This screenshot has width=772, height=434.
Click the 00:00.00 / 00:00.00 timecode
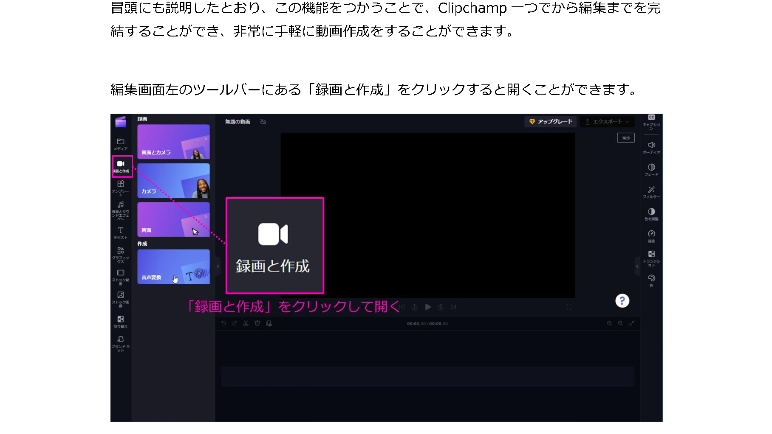tap(427, 323)
